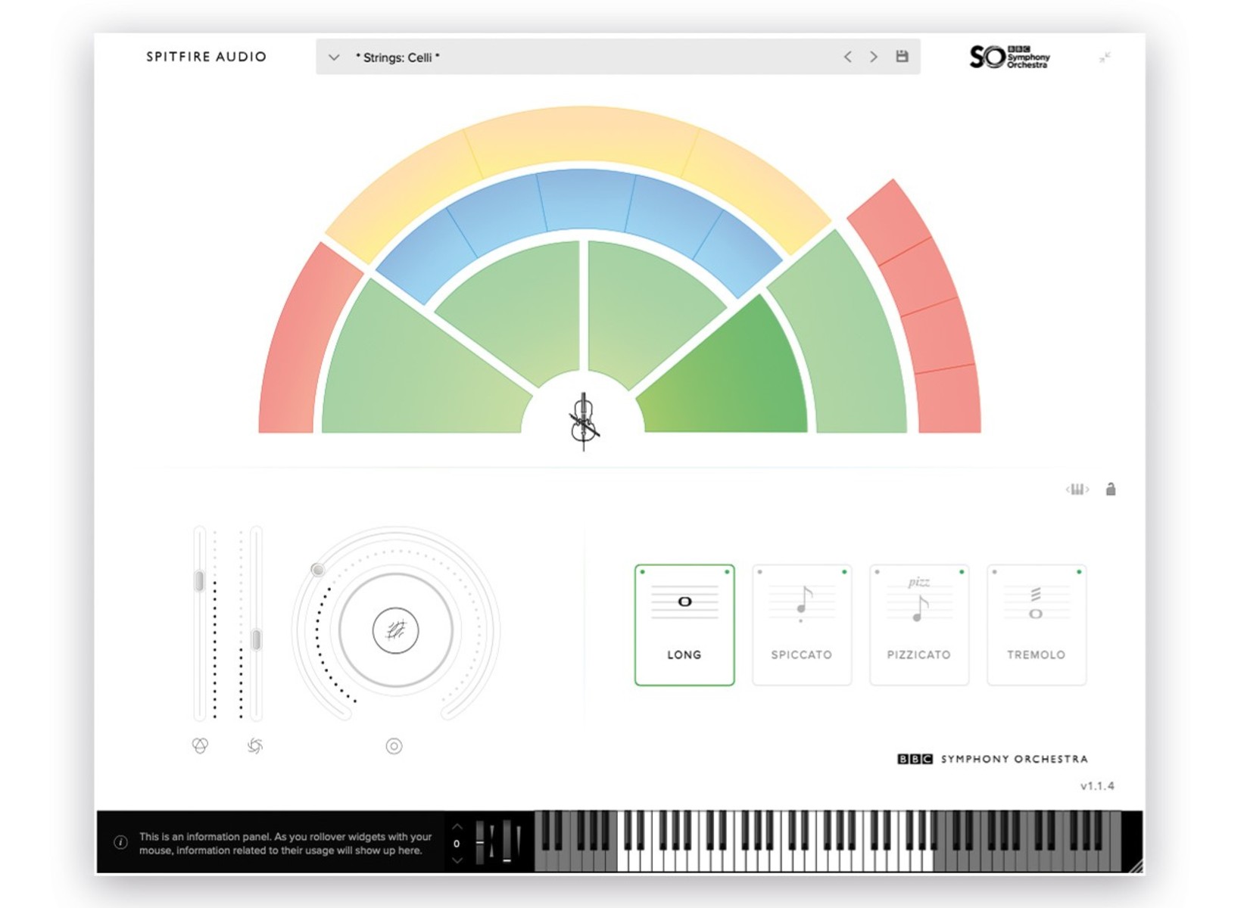Click the info icon in the bottom panel
This screenshot has width=1244, height=908.
pyautogui.click(x=120, y=842)
